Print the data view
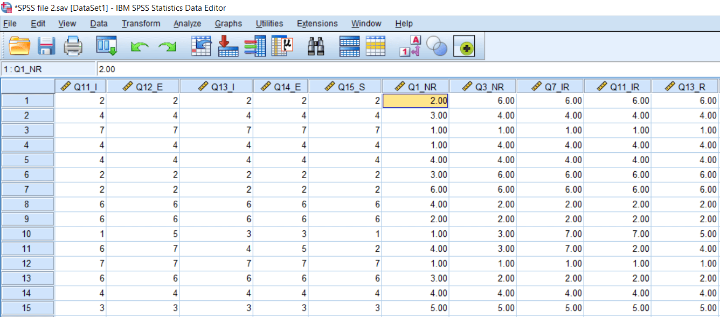 [x=73, y=46]
